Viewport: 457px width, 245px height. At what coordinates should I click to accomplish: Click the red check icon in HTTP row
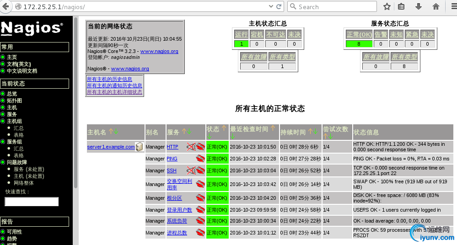pos(200,147)
